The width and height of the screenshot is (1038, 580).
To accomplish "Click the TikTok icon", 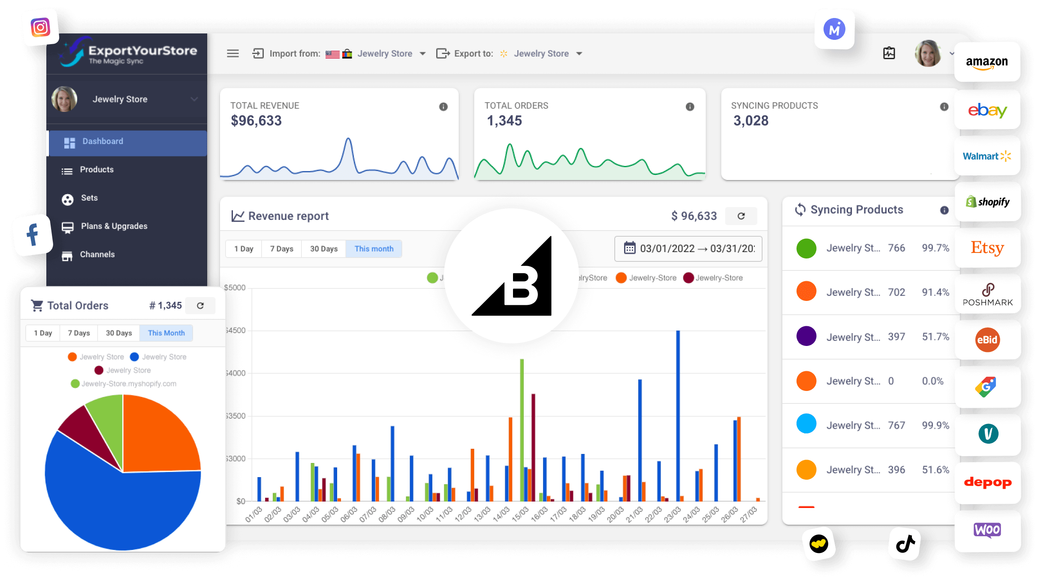I will [905, 544].
